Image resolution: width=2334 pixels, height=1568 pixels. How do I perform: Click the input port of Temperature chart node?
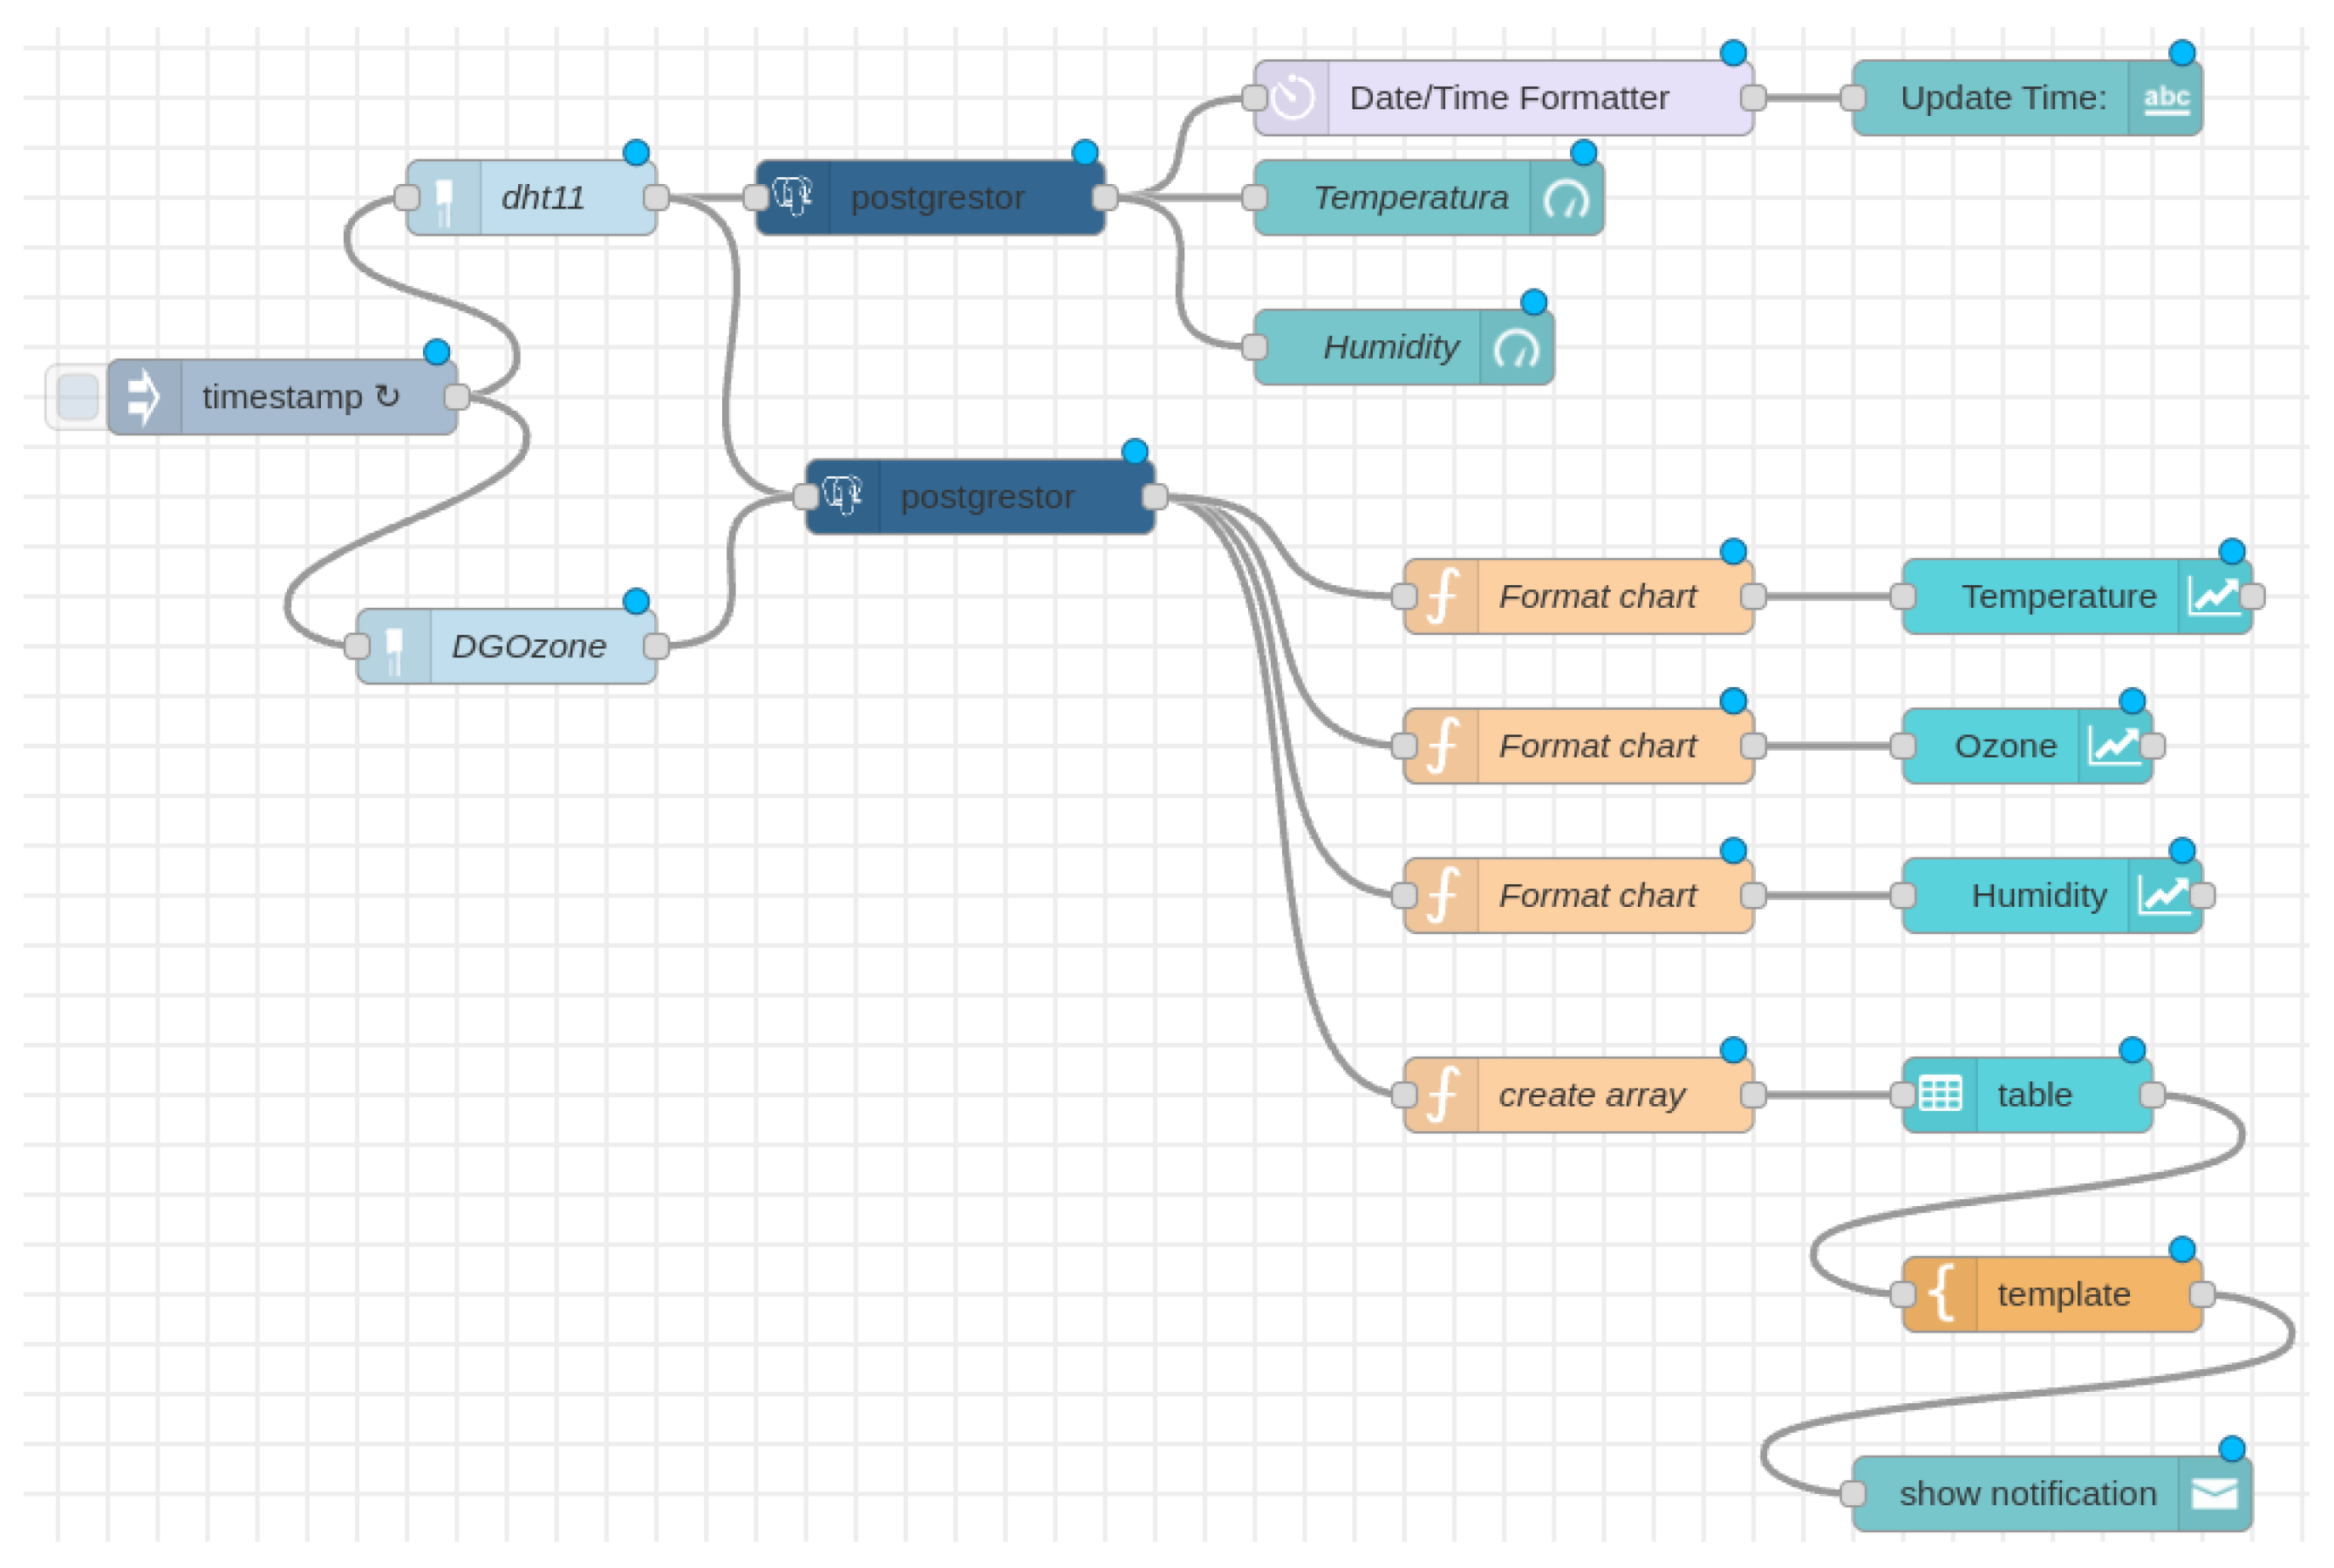coord(1903,597)
